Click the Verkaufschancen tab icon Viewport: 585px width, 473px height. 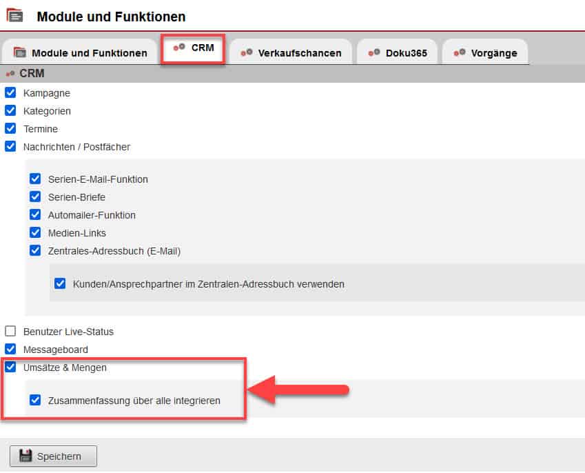246,52
